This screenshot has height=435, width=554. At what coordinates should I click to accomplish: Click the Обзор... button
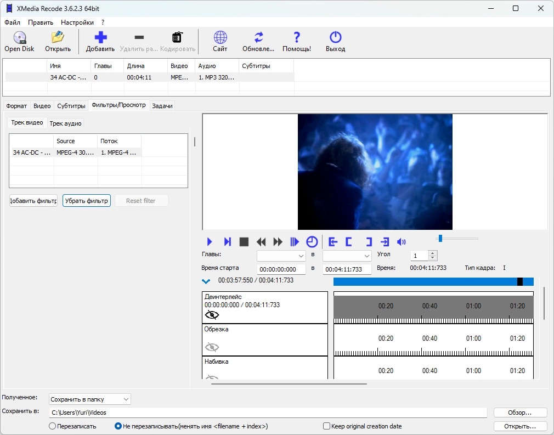tap(520, 413)
